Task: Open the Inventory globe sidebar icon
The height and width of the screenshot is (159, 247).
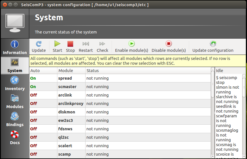Action: tap(15, 80)
